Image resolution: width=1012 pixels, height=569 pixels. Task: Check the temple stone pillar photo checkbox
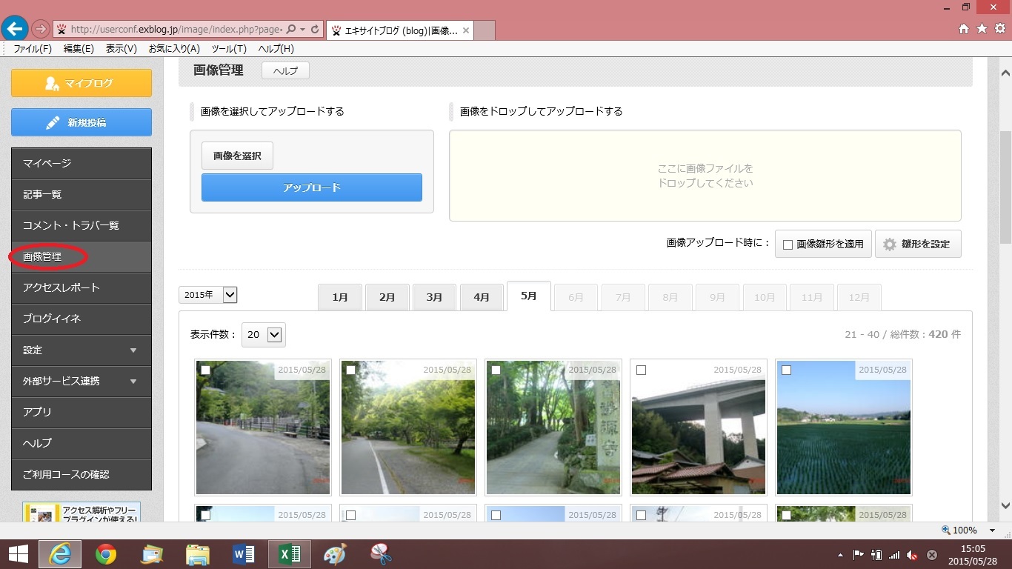point(496,370)
